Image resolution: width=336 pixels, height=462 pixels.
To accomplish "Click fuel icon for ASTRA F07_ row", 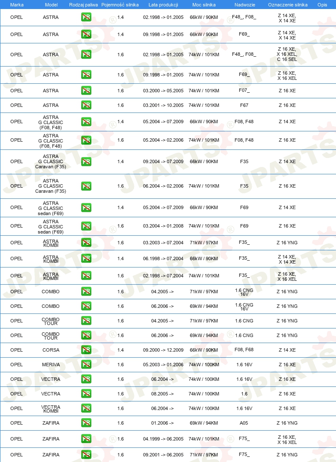I will (x=86, y=91).
